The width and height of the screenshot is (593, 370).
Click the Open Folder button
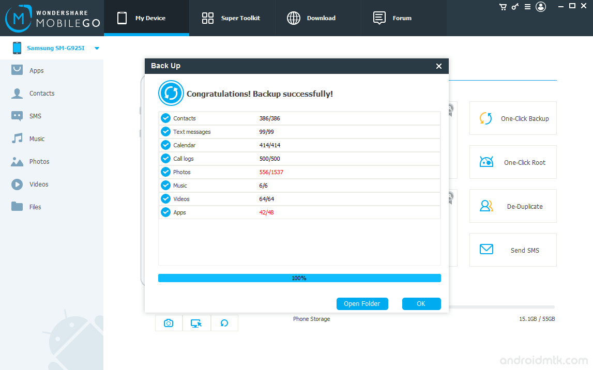point(362,304)
